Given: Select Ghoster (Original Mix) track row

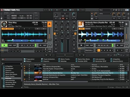Looking at the screenshot, I should [76, 77].
